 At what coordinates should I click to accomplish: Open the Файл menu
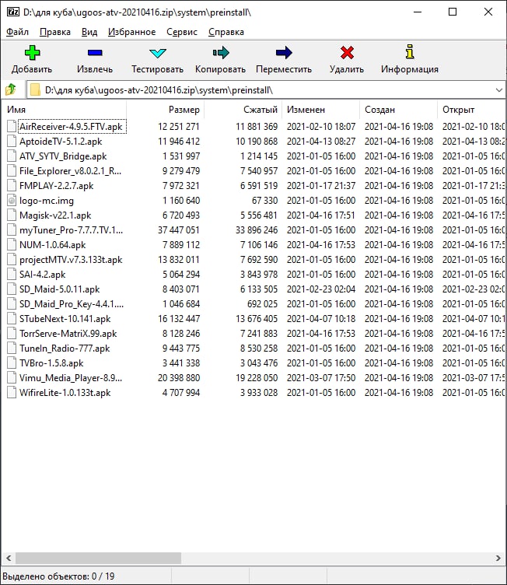pos(18,32)
